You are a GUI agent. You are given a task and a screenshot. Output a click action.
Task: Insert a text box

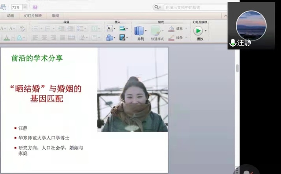[x=109, y=29]
